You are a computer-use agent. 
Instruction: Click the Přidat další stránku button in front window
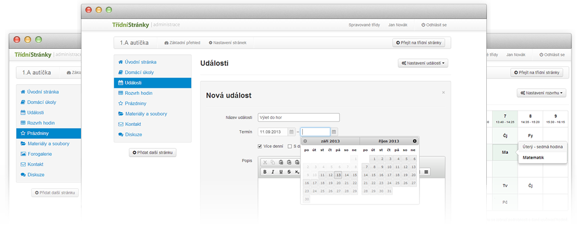click(x=153, y=153)
